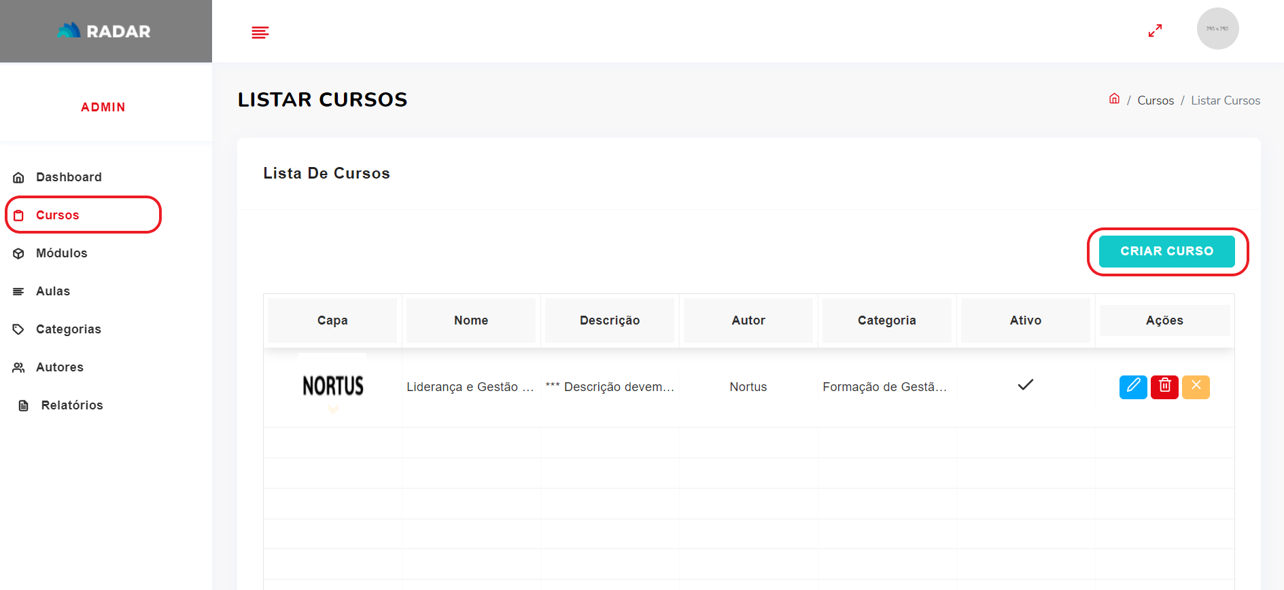This screenshot has height=590, width=1284.
Task: Open the user avatar profile menu
Action: (x=1217, y=29)
